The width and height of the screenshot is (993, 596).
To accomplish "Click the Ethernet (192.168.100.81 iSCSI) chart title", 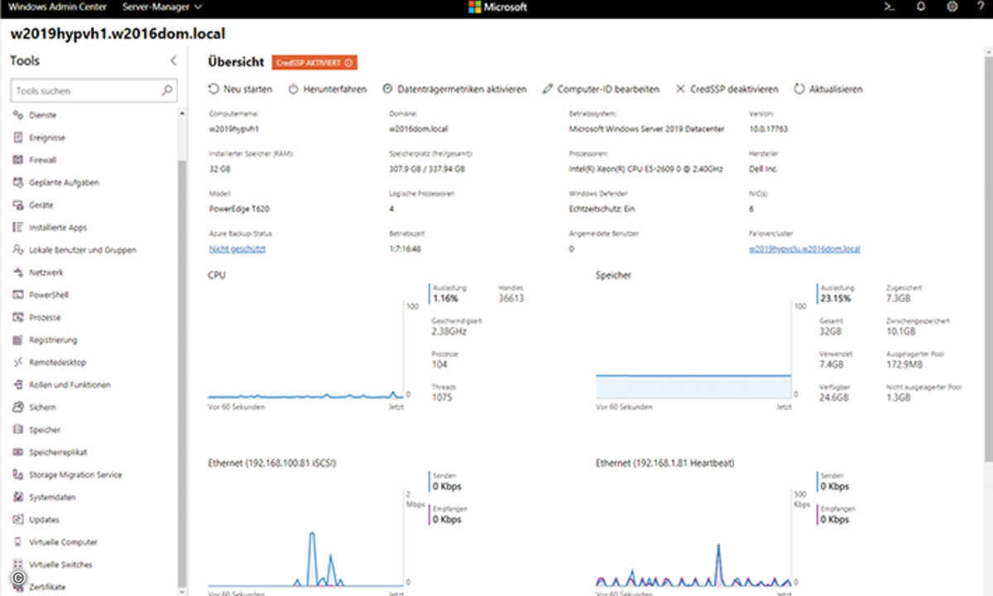I will point(272,464).
